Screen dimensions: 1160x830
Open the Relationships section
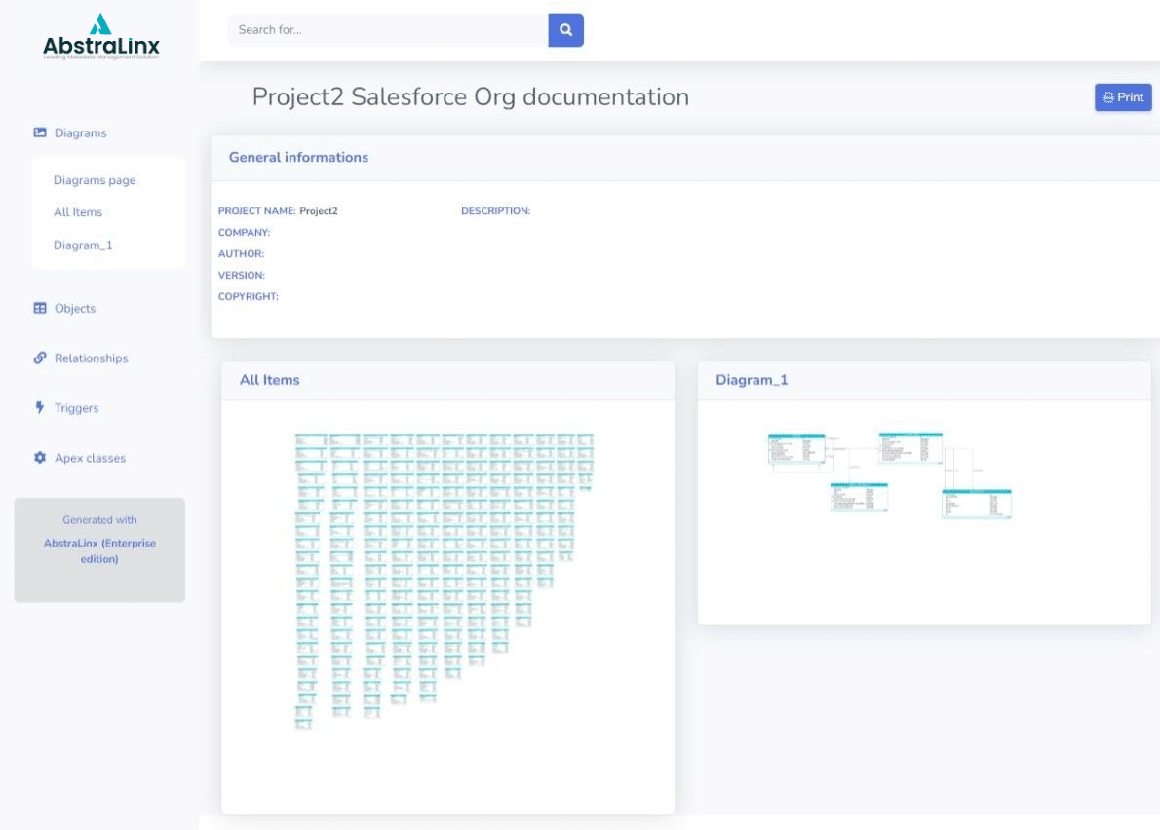click(x=91, y=358)
